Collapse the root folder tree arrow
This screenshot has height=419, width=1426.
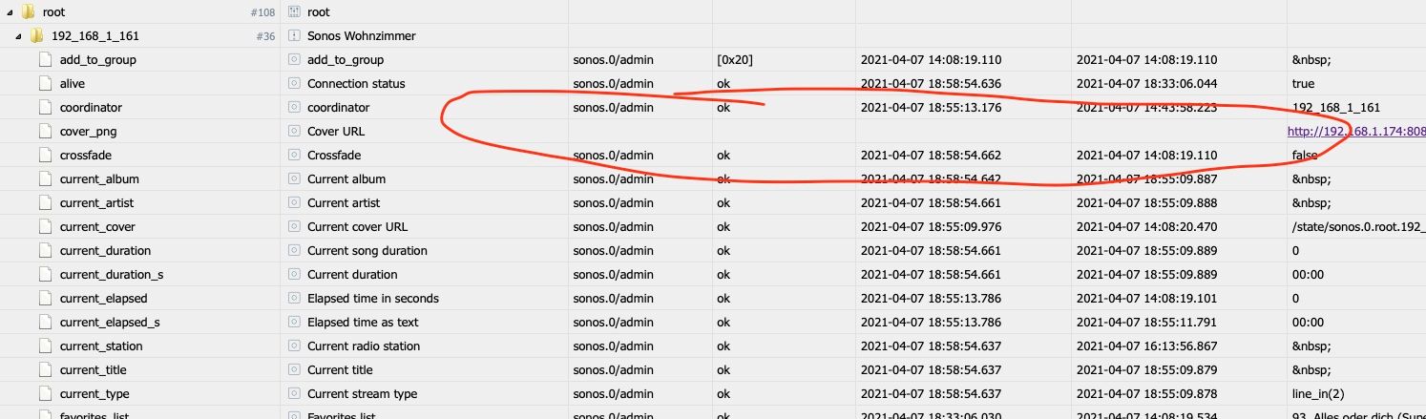(9, 12)
